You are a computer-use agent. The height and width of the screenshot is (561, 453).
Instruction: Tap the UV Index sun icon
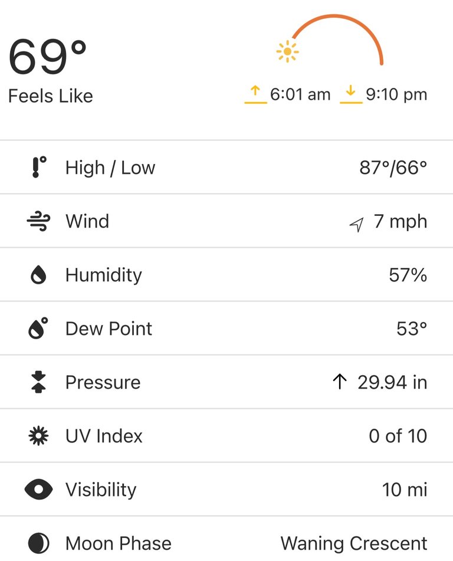pyautogui.click(x=39, y=436)
